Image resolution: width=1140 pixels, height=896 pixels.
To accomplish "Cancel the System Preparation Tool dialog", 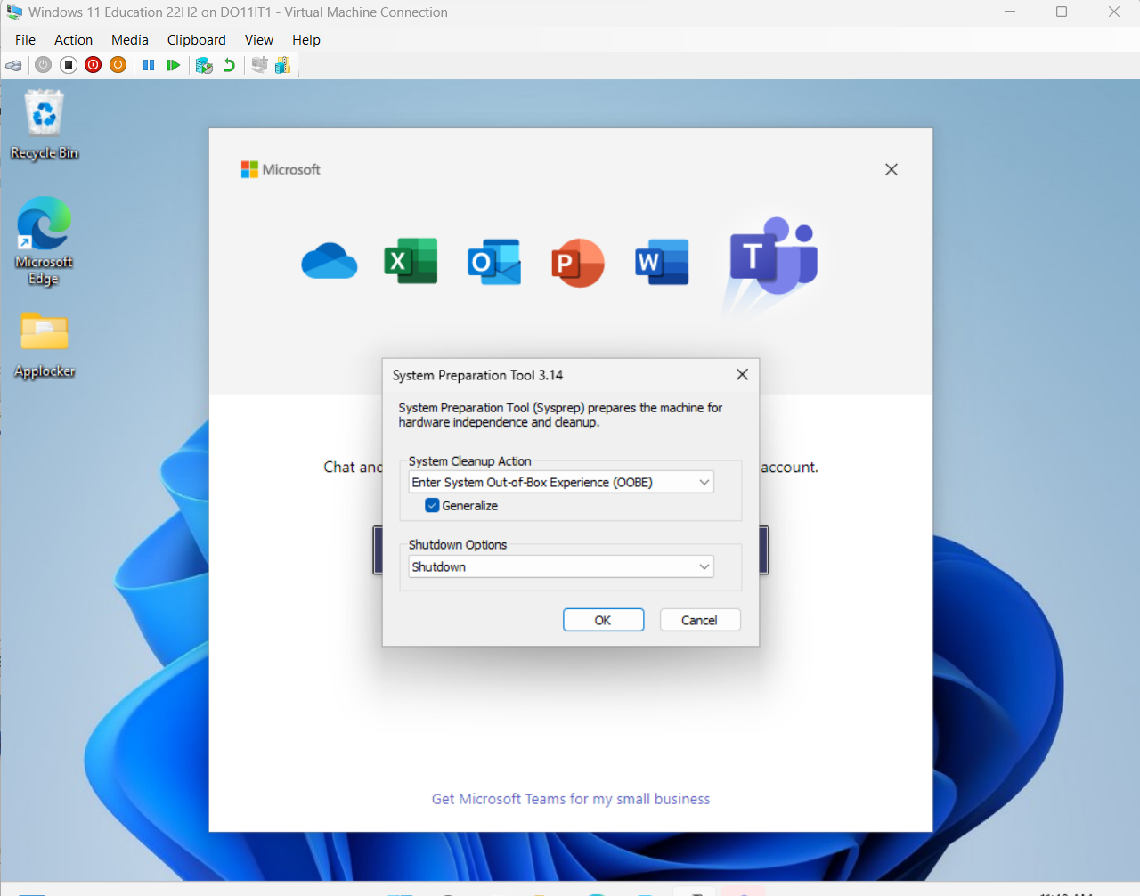I will (699, 620).
